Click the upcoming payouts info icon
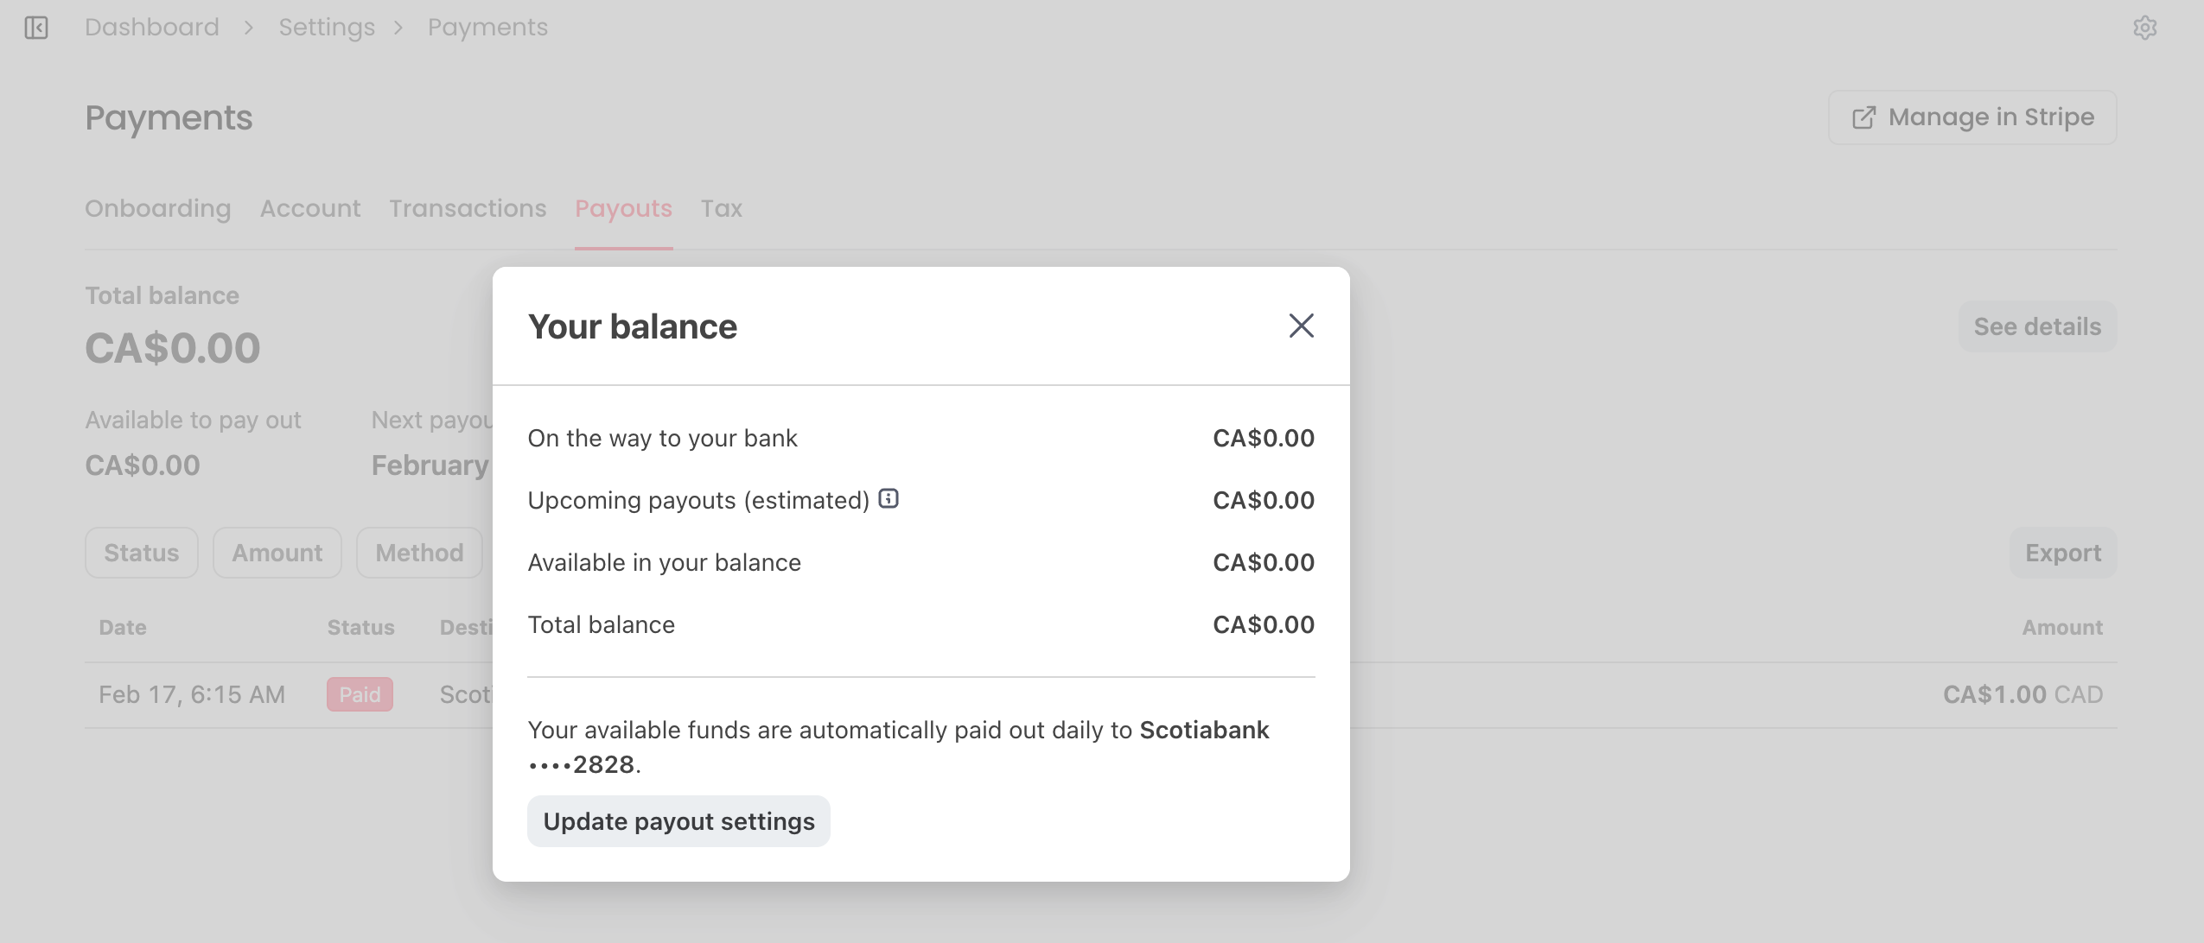 889,498
